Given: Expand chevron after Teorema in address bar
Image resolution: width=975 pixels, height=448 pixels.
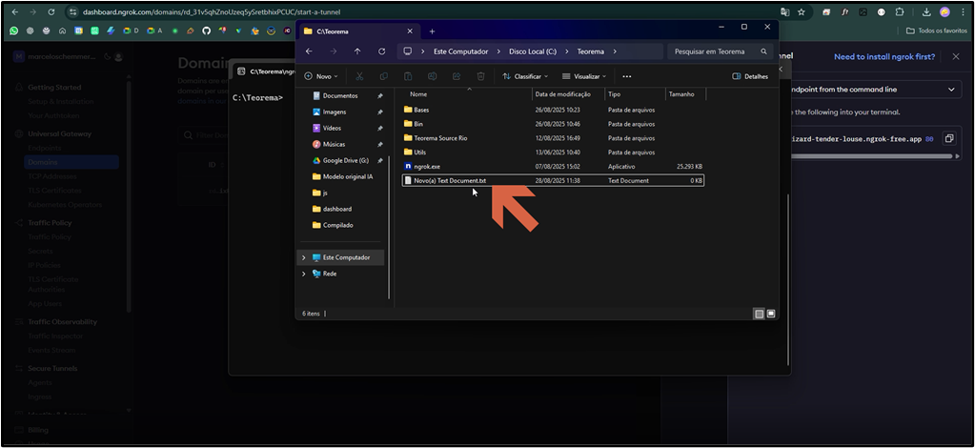Looking at the screenshot, I should click(615, 51).
